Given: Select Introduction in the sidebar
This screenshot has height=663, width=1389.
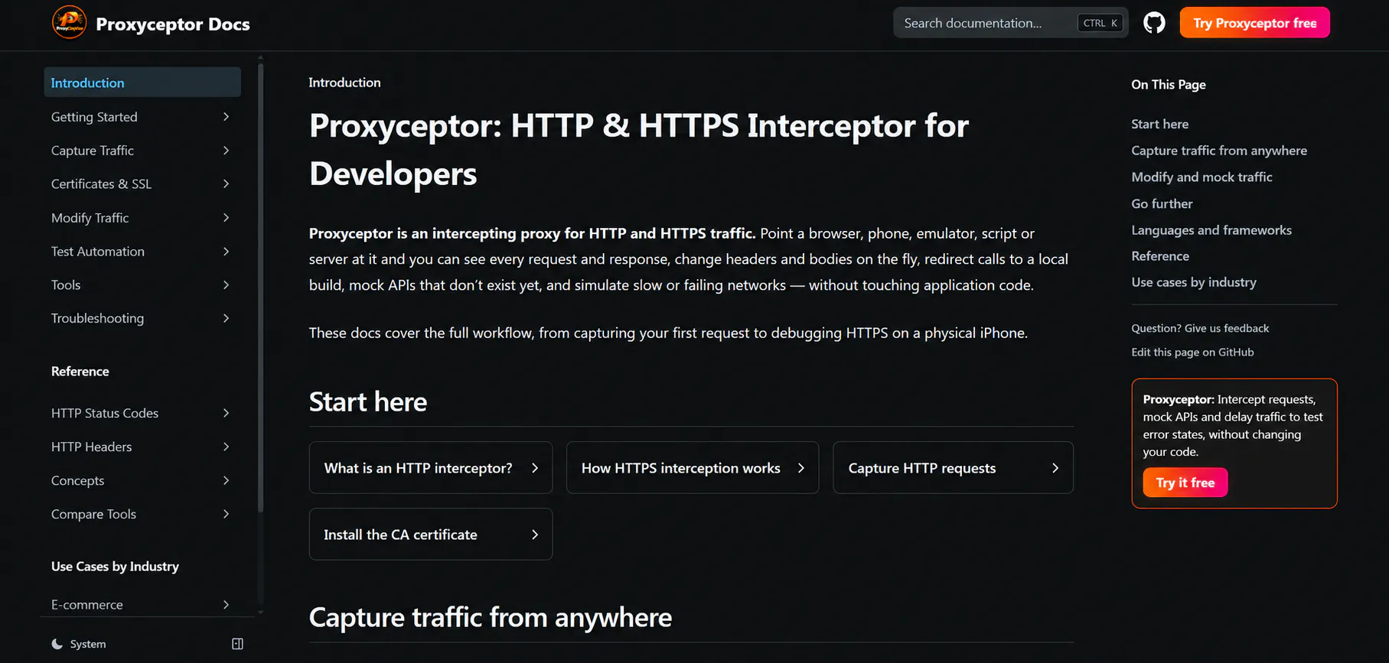Looking at the screenshot, I should pyautogui.click(x=142, y=83).
